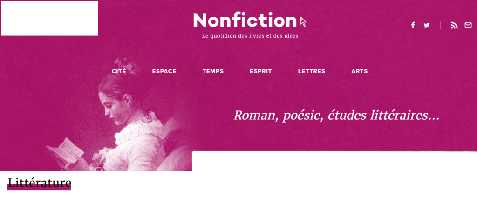The image size is (477, 198).
Task: Go to the CITÉ section
Action: pyautogui.click(x=119, y=71)
